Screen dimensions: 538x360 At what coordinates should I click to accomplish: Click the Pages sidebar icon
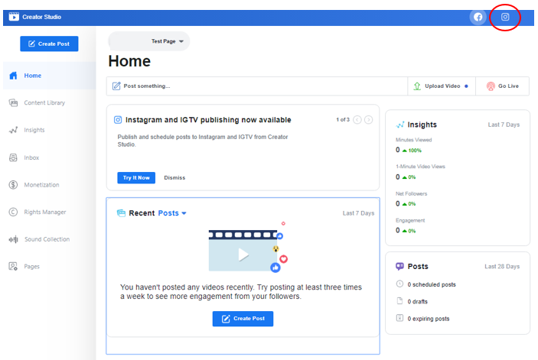click(13, 266)
